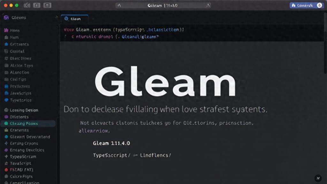This screenshot has height=184, width=327.
Task: Click the TypeScrice globe icon in the sidebar
Action: click(x=6, y=100)
